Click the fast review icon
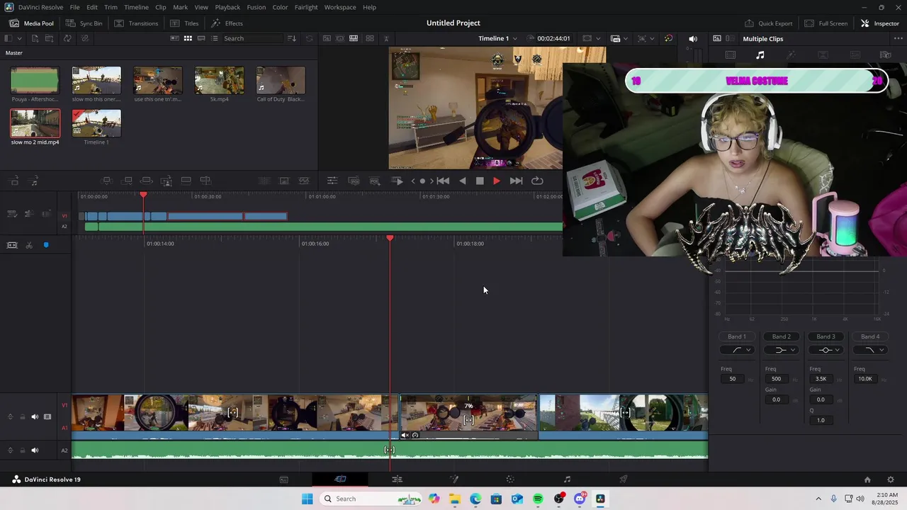The image size is (907, 510). 398,181
